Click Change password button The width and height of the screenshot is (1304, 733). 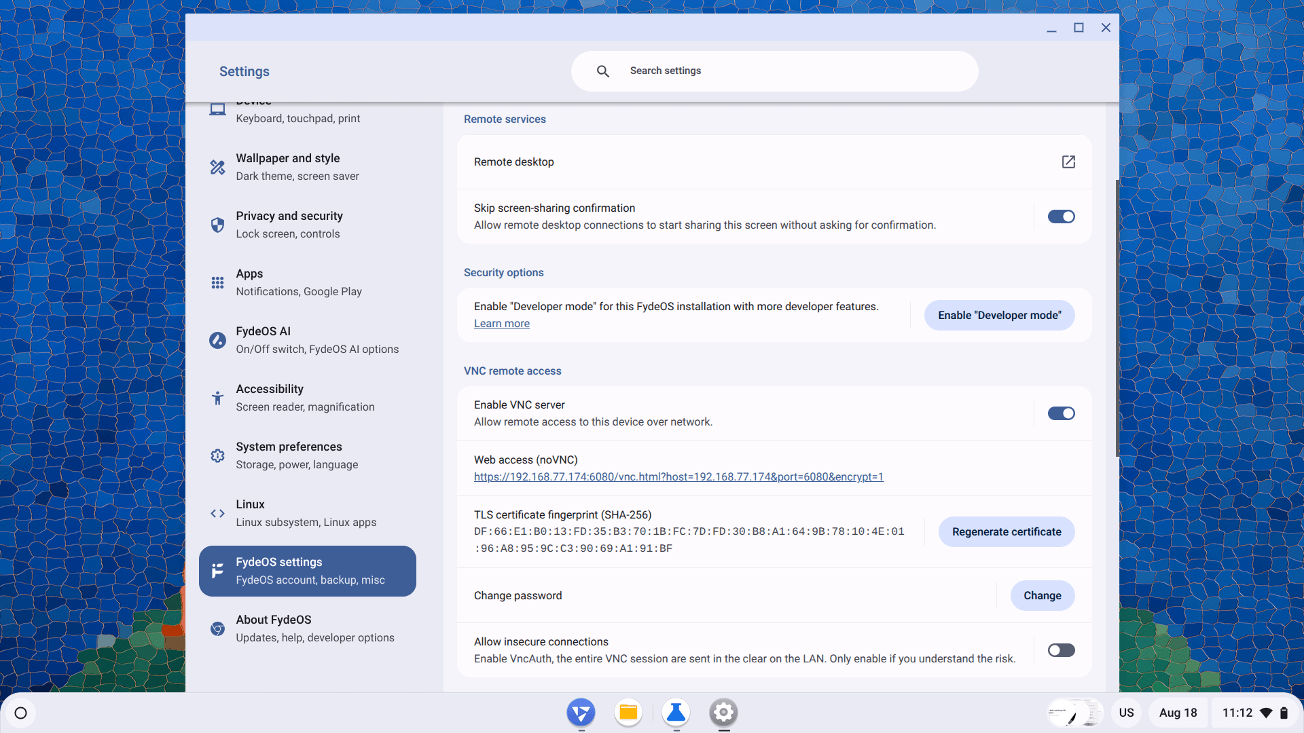click(x=1043, y=595)
